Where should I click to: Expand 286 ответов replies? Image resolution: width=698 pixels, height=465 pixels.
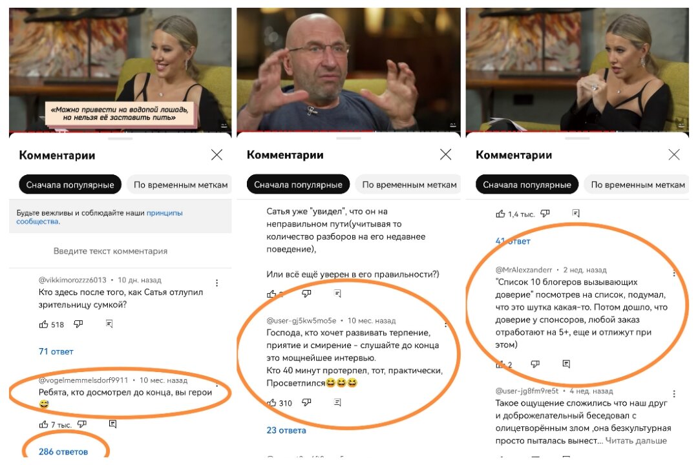(63, 451)
